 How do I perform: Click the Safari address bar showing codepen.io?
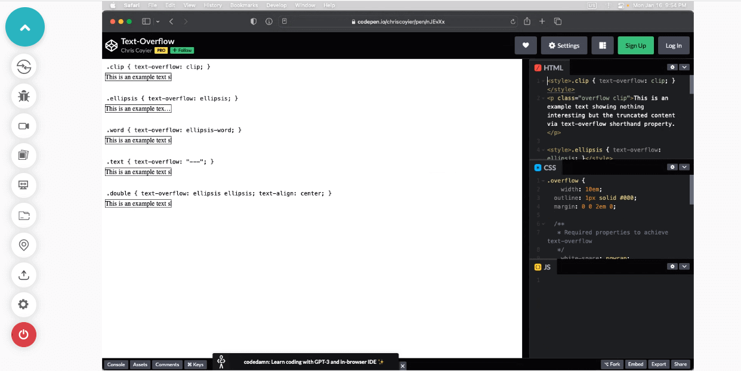(400, 21)
